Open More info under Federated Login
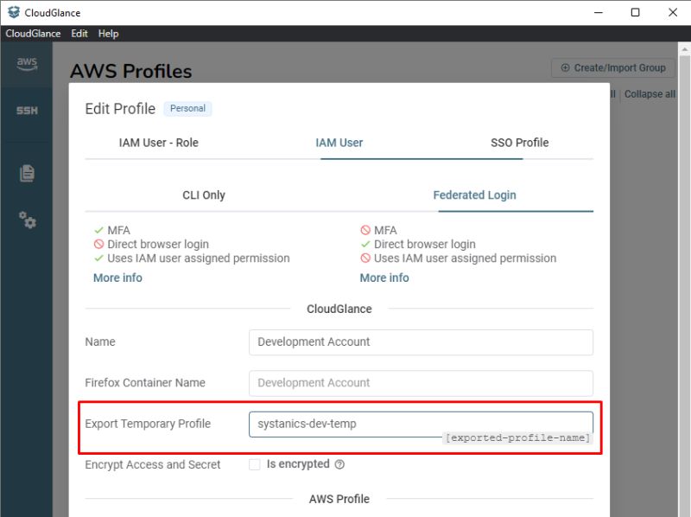 pos(384,278)
